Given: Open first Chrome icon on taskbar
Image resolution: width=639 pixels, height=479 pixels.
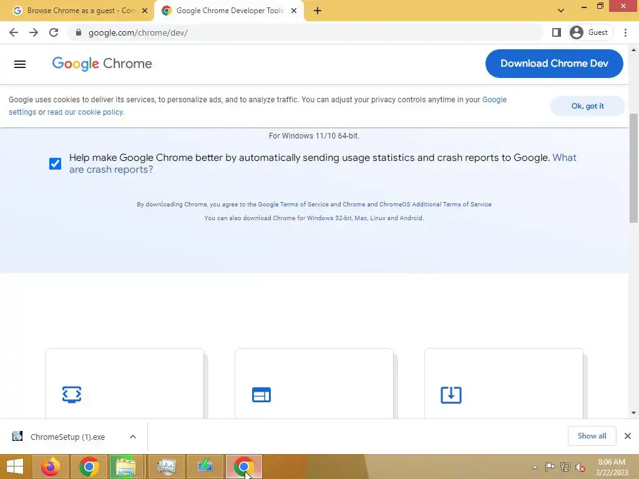Looking at the screenshot, I should pyautogui.click(x=89, y=467).
